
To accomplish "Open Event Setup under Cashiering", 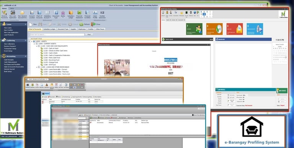I will pyautogui.click(x=8, y=51).
